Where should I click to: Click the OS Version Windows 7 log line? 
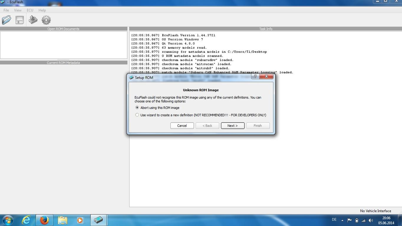point(167,39)
